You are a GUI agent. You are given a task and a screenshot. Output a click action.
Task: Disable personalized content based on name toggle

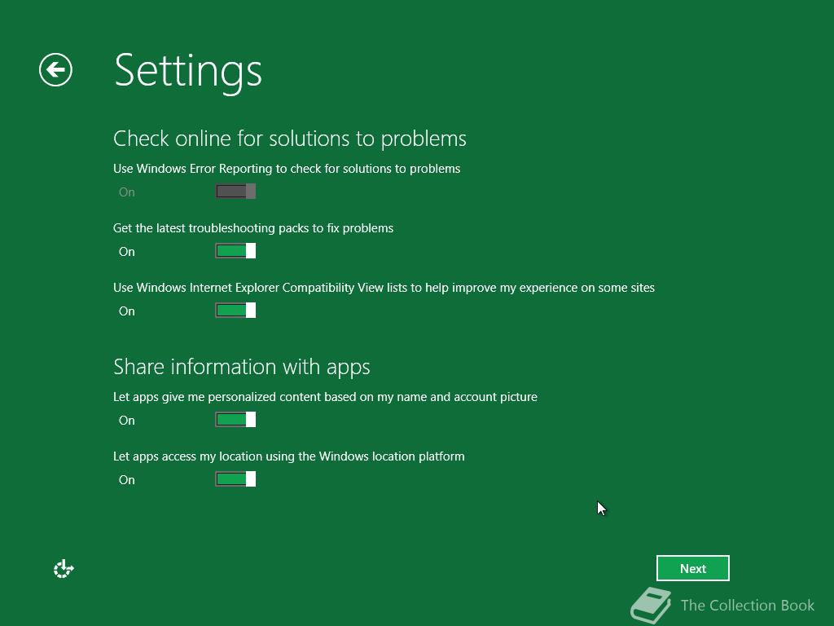[235, 420]
